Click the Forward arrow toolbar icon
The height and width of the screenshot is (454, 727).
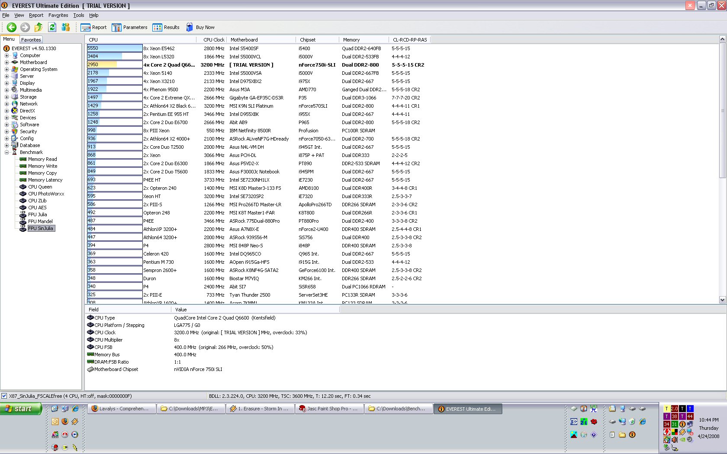(x=25, y=27)
